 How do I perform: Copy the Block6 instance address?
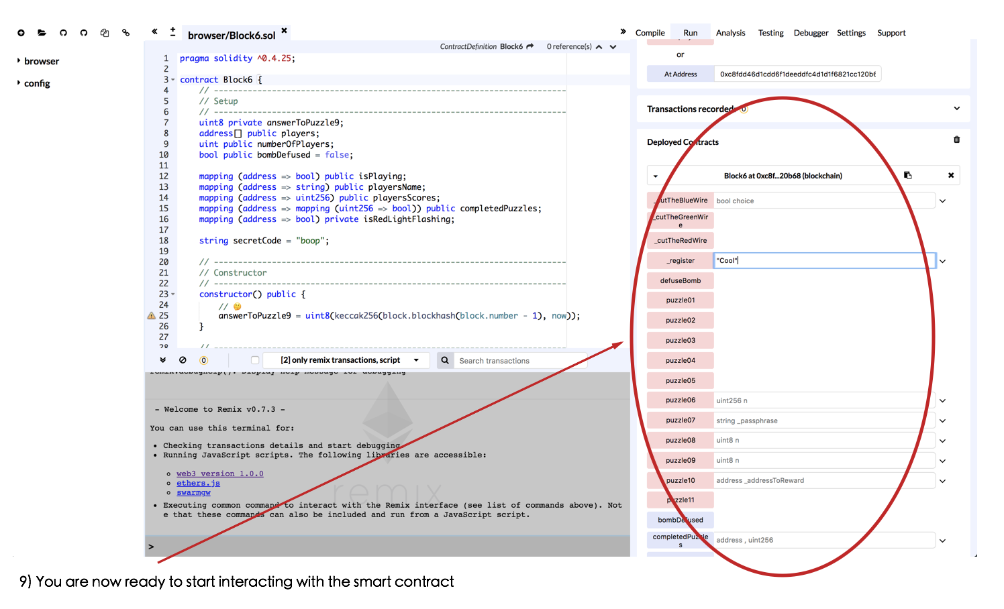tap(907, 175)
